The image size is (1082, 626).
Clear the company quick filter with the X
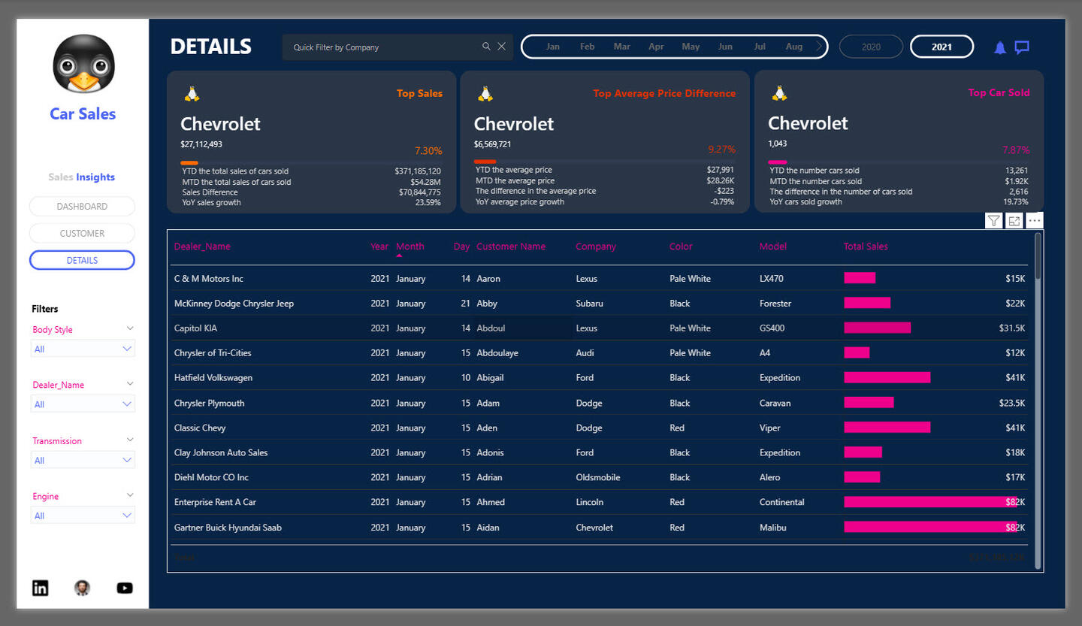[x=502, y=47]
